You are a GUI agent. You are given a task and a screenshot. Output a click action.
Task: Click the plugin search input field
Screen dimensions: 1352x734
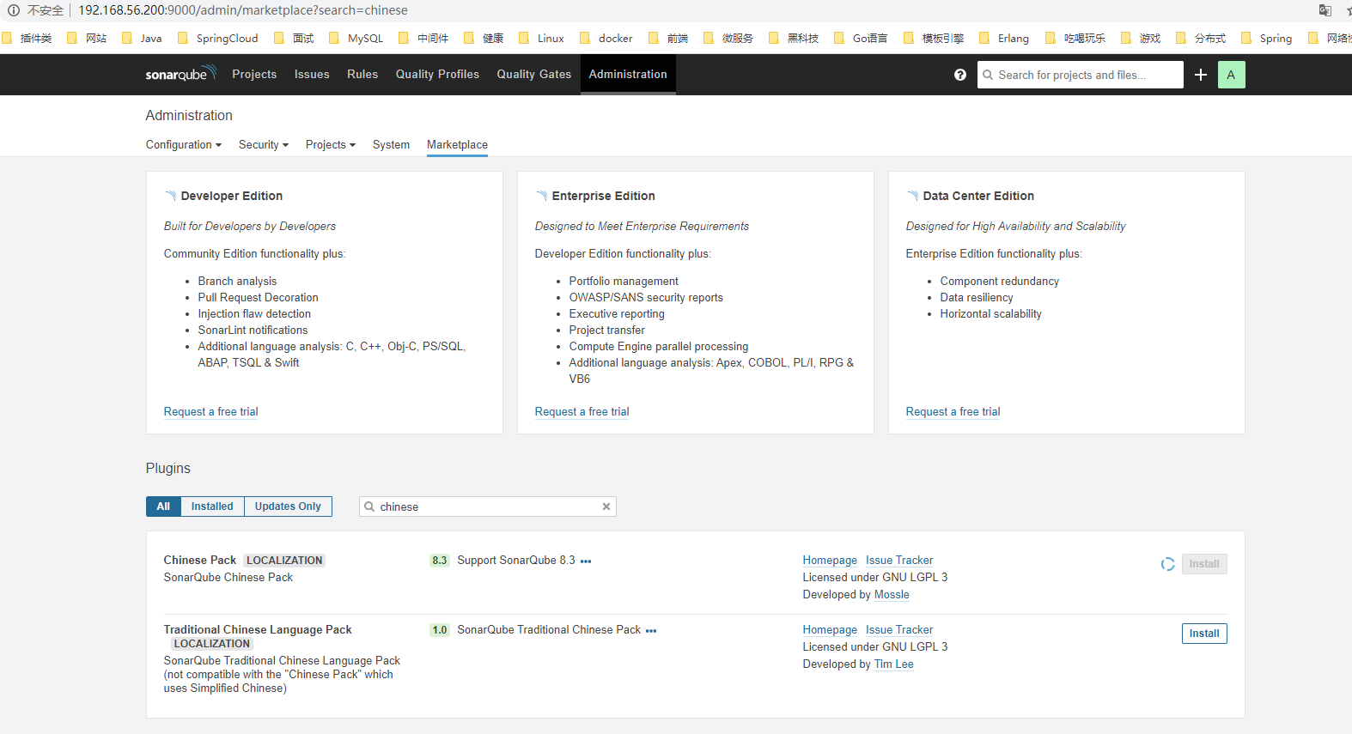(x=488, y=507)
